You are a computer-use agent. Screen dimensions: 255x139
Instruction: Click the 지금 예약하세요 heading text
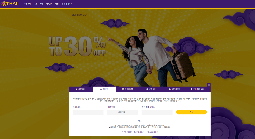79,15
